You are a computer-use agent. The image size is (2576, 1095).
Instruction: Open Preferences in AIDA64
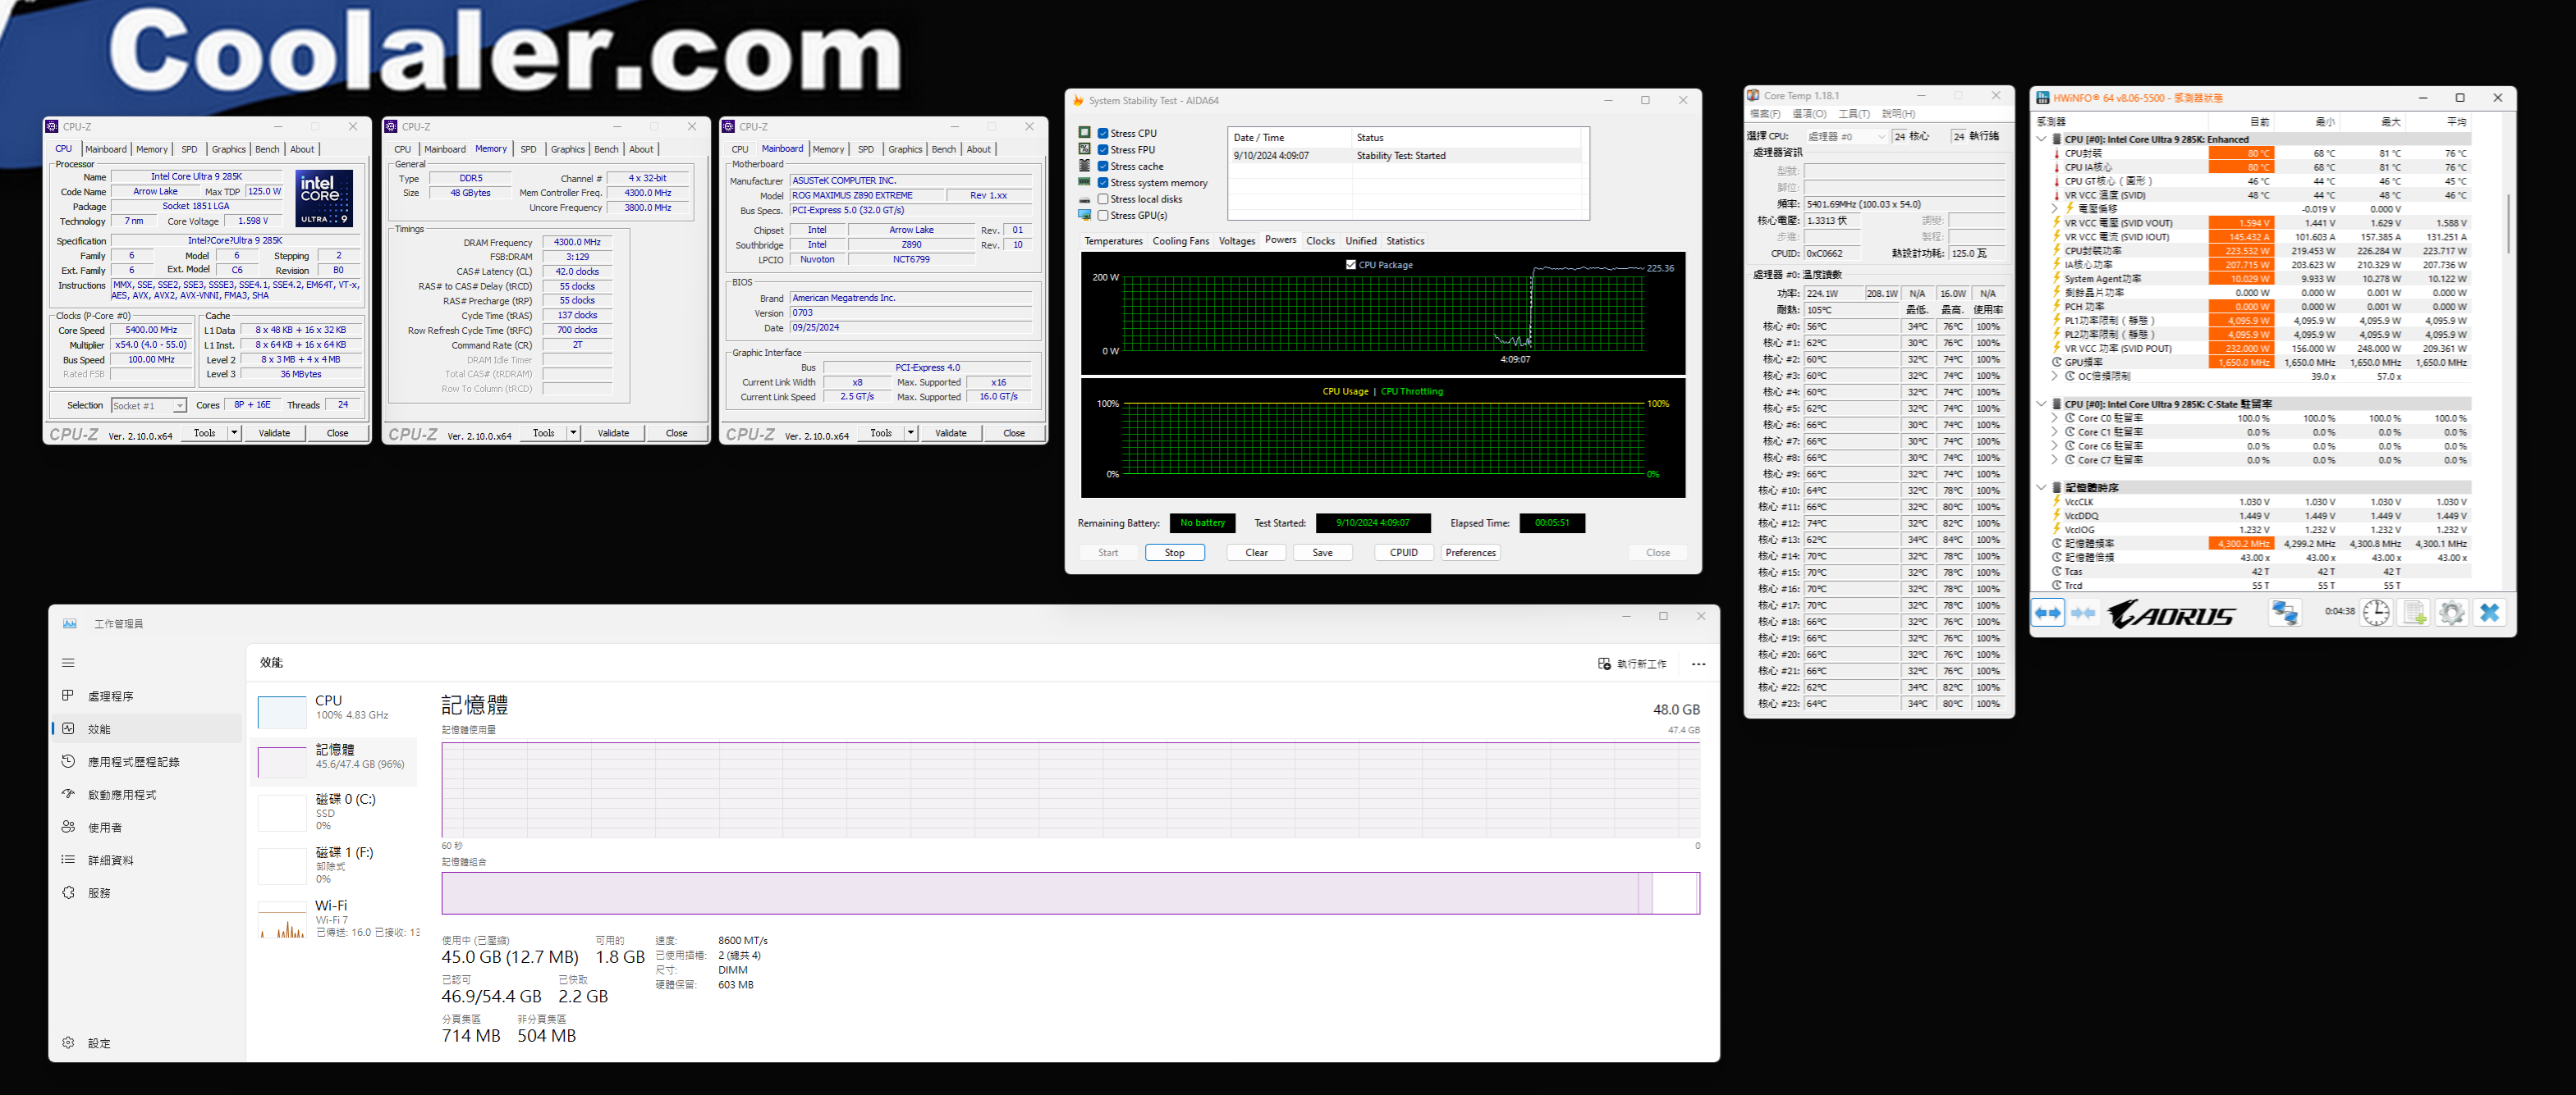click(x=1470, y=553)
